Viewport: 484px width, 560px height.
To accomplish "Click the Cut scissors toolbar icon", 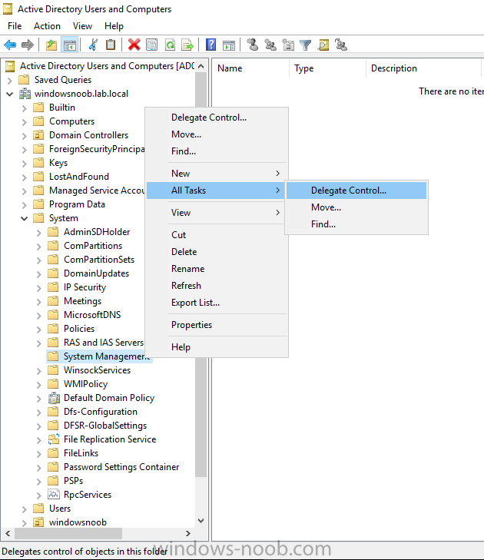I will 93,45.
